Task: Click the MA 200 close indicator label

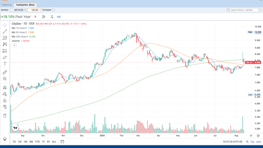Action: tap(20, 37)
